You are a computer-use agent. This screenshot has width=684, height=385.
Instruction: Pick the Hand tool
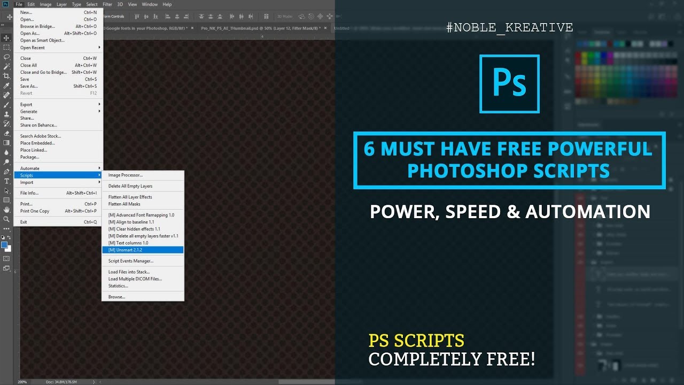click(x=6, y=210)
